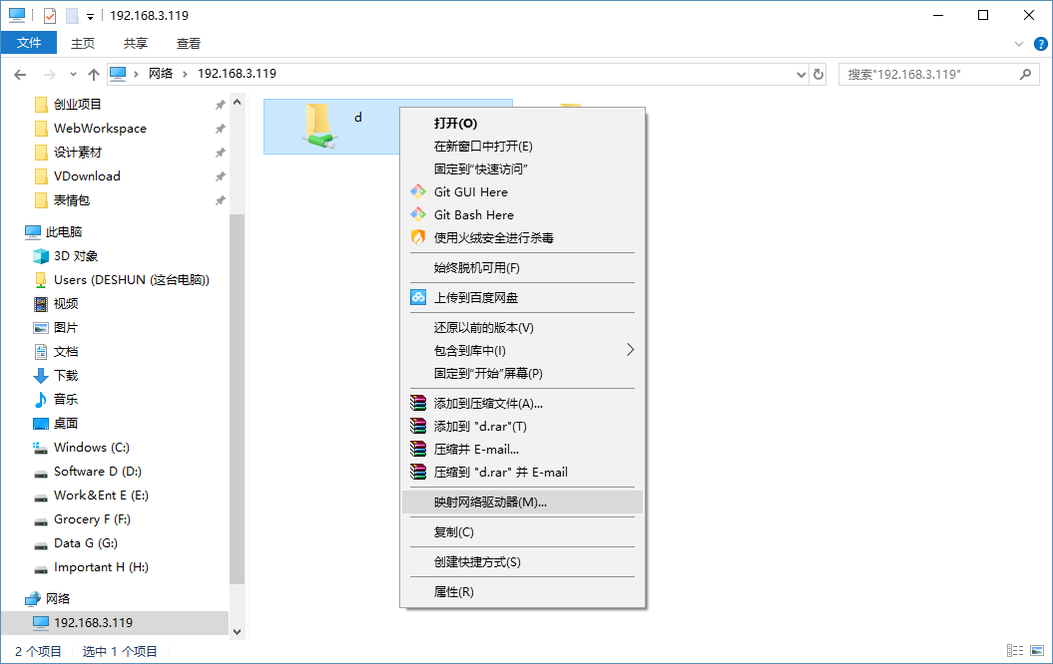
Task: Click sidebar scroll up arrow
Action: (237, 102)
